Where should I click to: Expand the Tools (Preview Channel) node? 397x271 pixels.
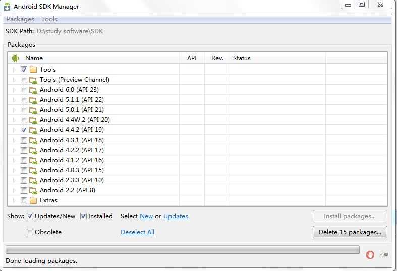(14, 80)
